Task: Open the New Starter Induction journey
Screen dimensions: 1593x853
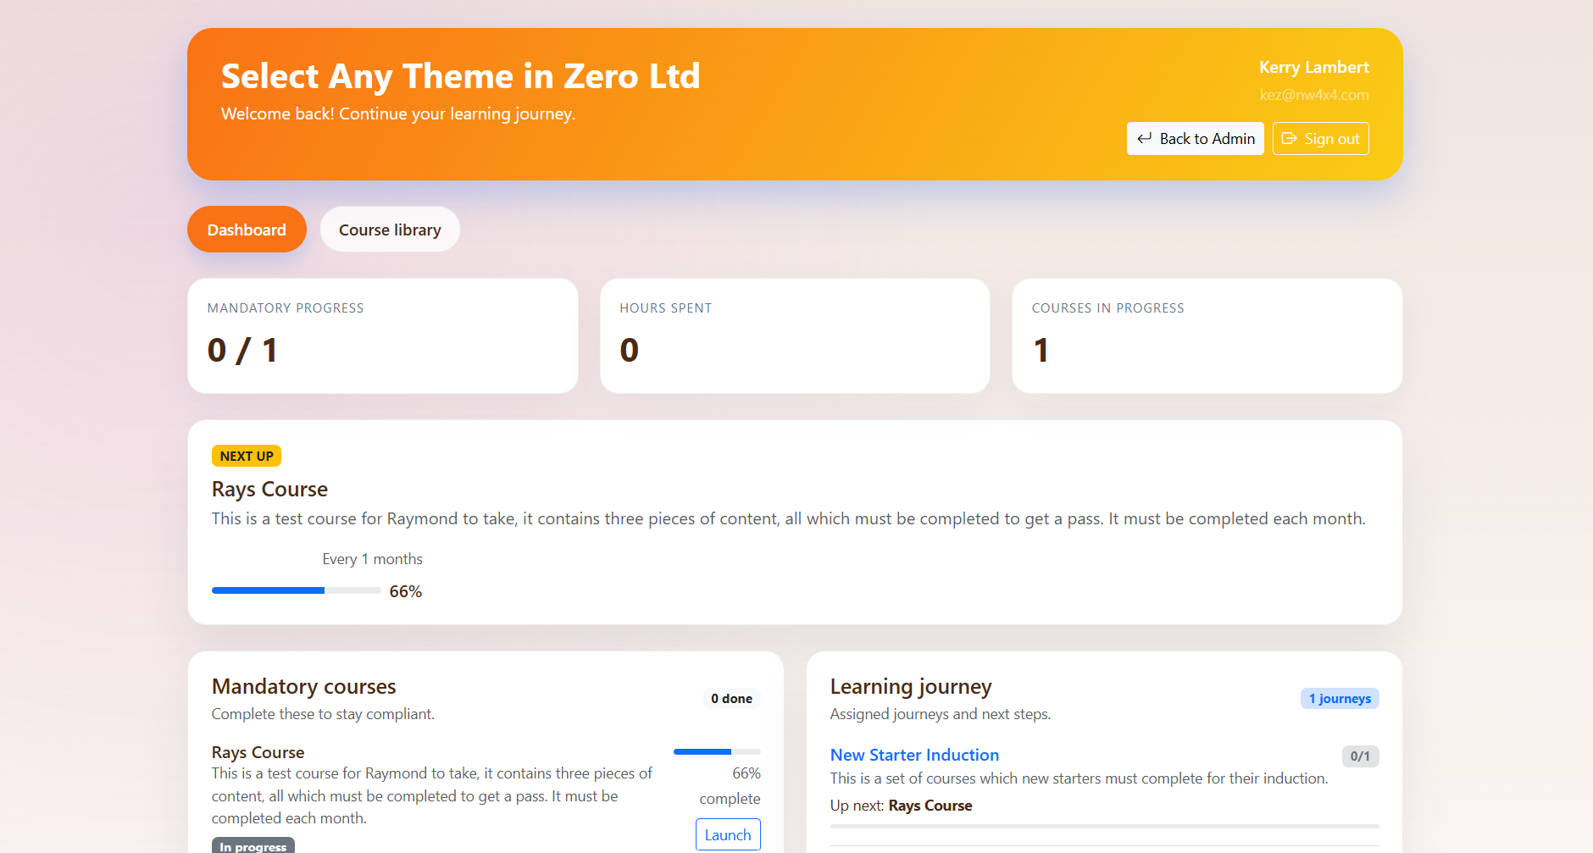Action: coord(914,755)
